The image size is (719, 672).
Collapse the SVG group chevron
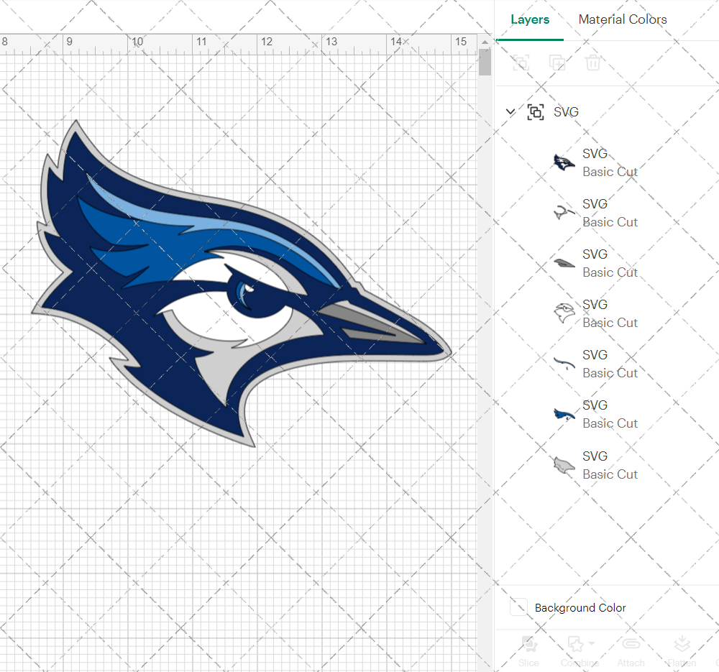tap(510, 111)
